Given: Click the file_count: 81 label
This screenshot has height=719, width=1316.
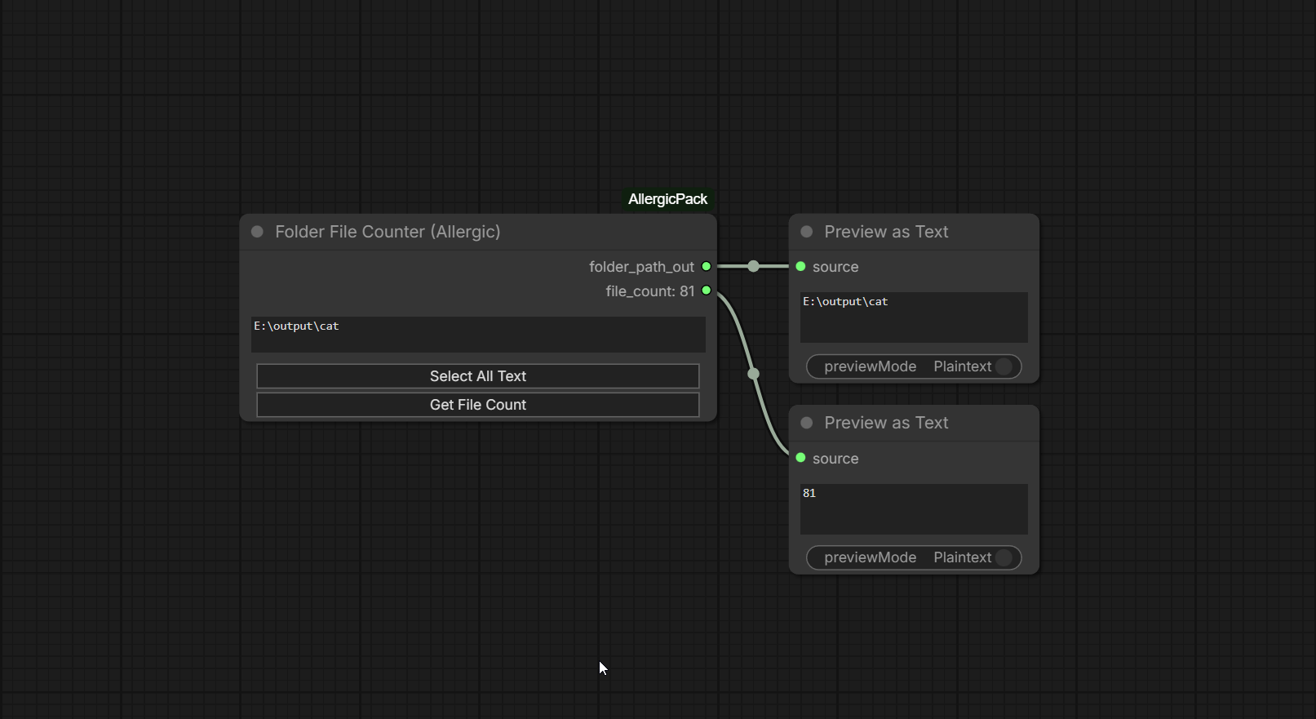Looking at the screenshot, I should pyautogui.click(x=650, y=291).
